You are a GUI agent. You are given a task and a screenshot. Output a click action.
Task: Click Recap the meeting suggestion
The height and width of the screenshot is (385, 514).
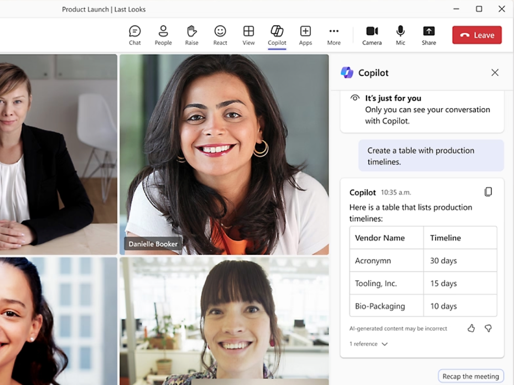click(470, 376)
